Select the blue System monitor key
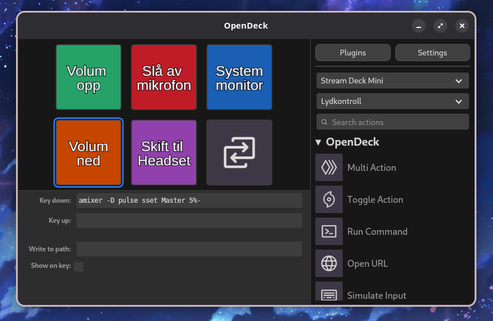 pyautogui.click(x=239, y=78)
